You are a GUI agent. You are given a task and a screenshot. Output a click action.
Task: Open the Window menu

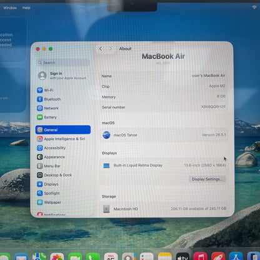(x=10, y=7)
